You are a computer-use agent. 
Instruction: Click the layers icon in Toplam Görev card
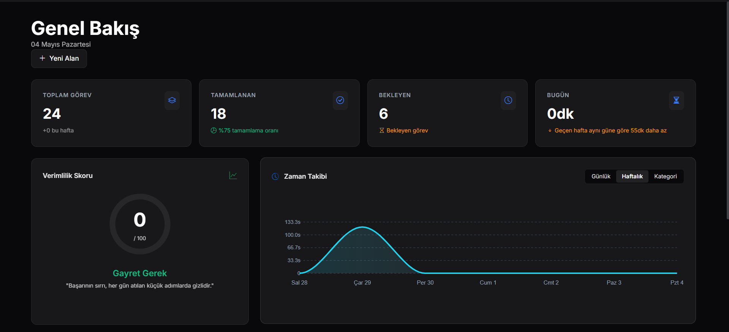(x=172, y=100)
